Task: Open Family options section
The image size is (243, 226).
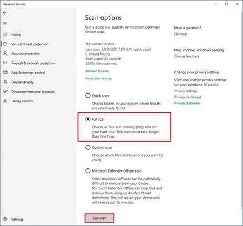Action: [x=22, y=101]
